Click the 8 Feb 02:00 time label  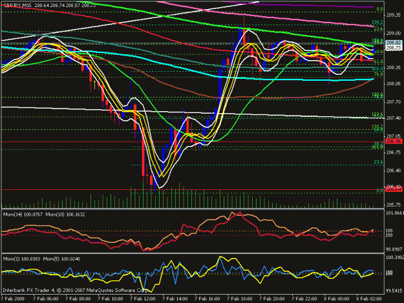[369, 298]
